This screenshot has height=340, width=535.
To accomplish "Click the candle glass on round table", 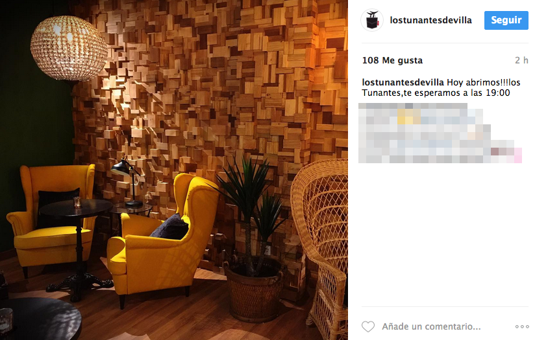I will point(77,202).
